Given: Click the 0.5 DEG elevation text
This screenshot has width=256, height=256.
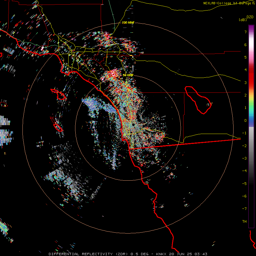Looking at the screenshot, I should click(139, 254).
